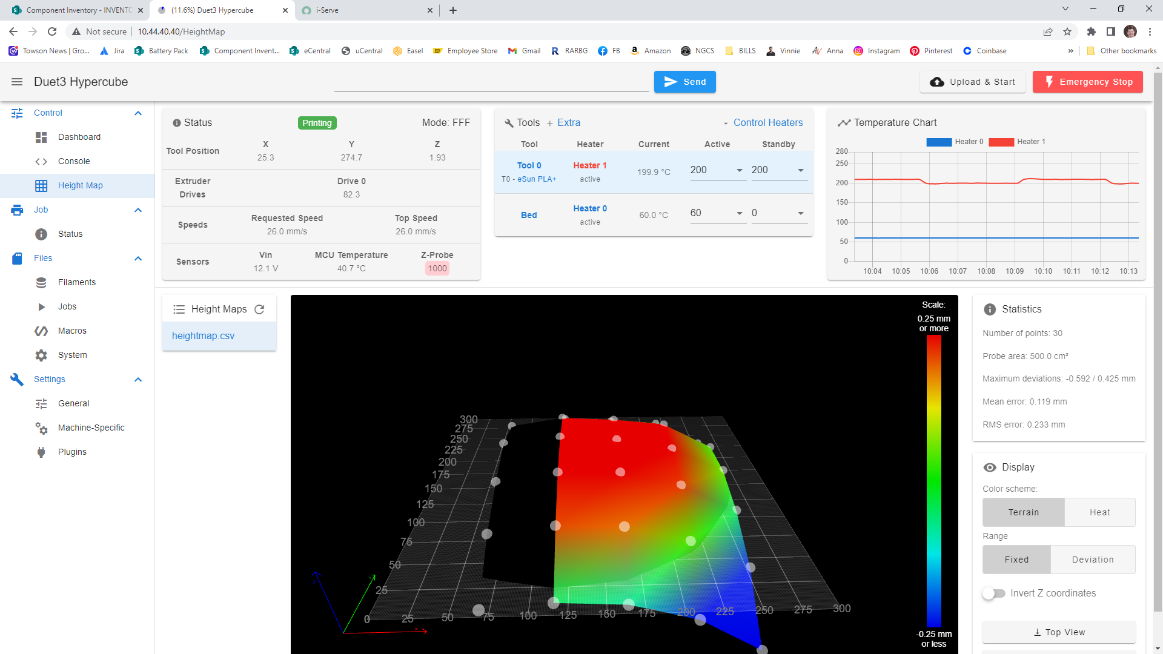Click the Extra tools link

coord(563,123)
